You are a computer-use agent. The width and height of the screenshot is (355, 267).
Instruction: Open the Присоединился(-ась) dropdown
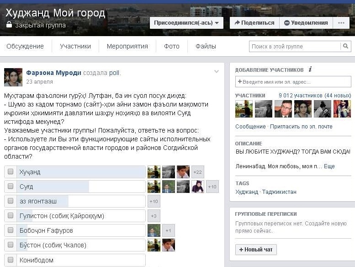coord(186,23)
